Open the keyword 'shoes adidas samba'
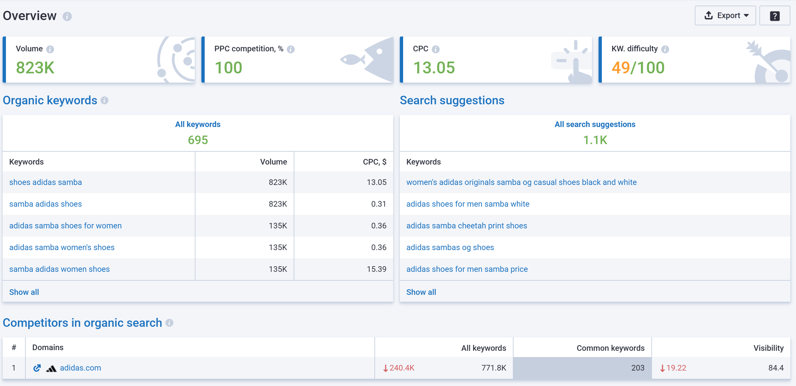796x386 pixels. [x=45, y=182]
